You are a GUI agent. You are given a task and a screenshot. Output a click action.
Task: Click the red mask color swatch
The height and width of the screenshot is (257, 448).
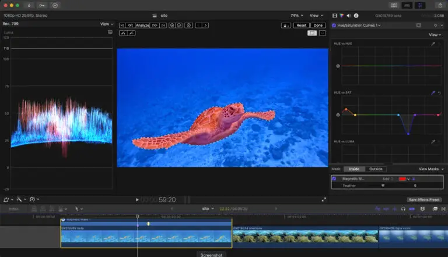pos(402,179)
